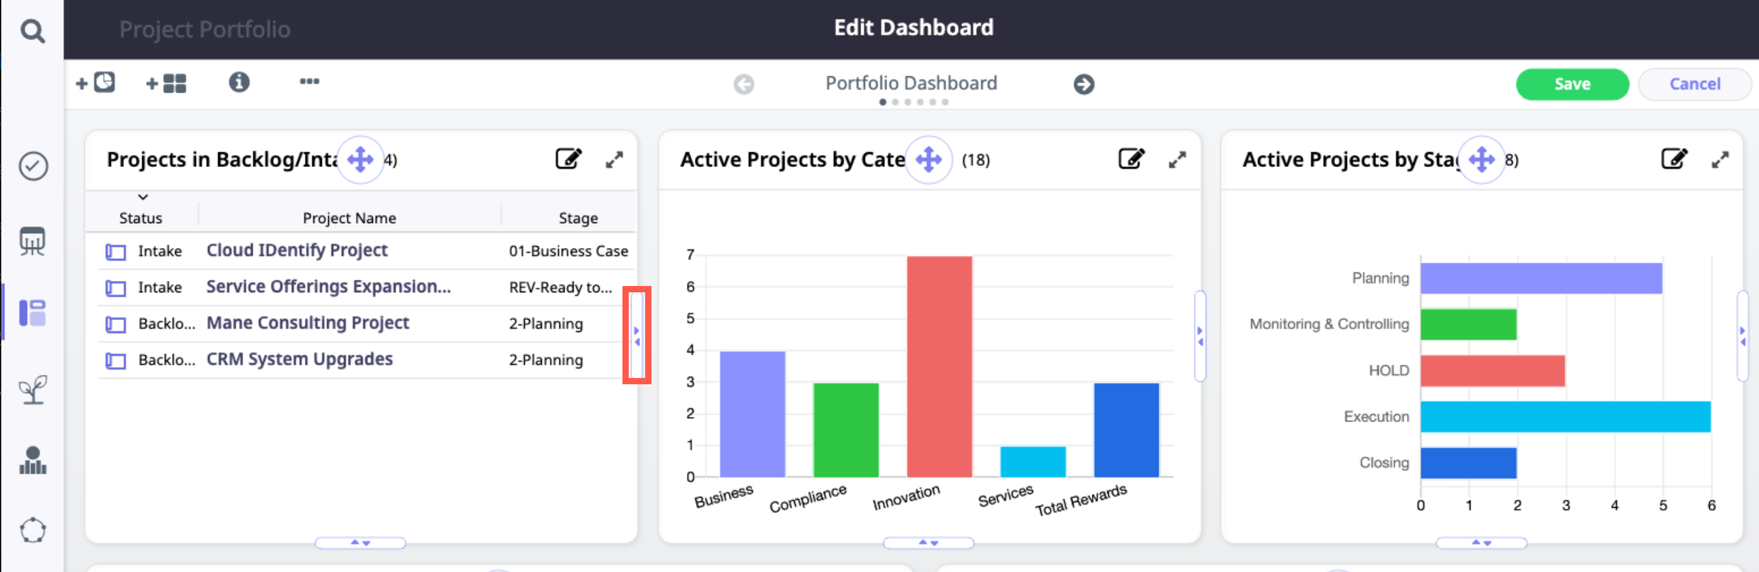Open the checkmark tasks sidebar icon

[x=33, y=166]
